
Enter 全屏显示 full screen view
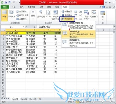[x=21, y=19]
